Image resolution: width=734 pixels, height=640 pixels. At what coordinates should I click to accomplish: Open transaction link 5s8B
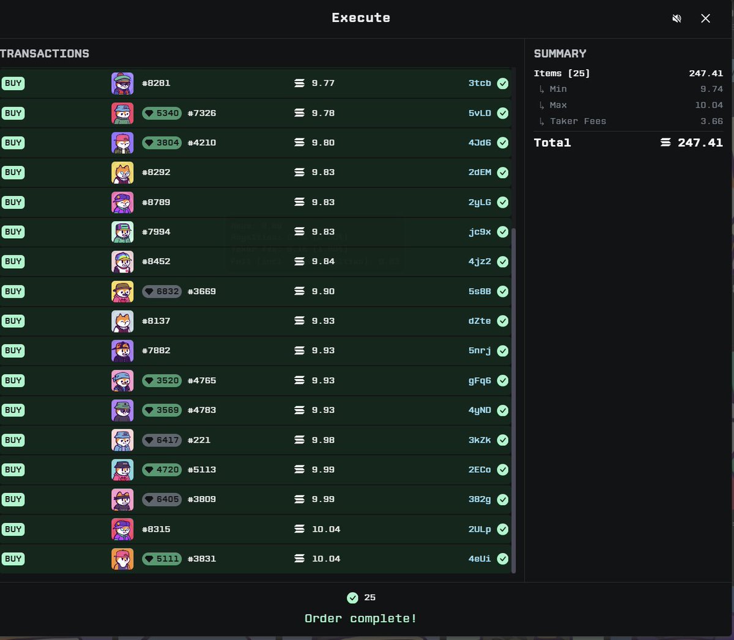point(480,292)
